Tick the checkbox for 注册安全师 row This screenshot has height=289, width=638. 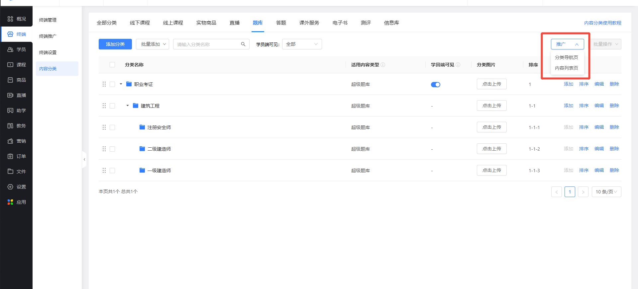pyautogui.click(x=112, y=127)
